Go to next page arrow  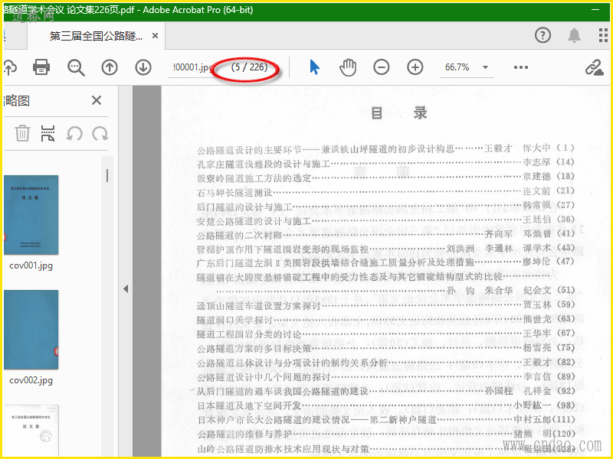pyautogui.click(x=143, y=67)
